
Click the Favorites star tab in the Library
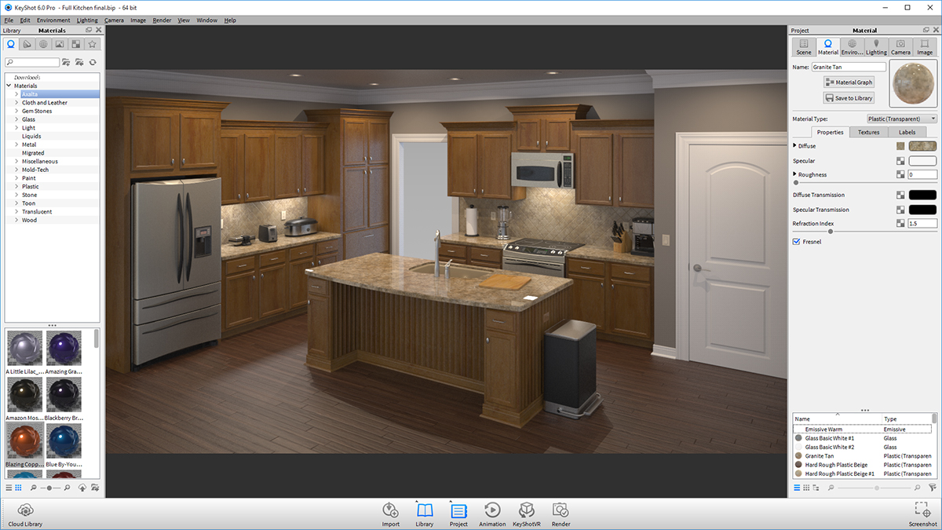pos(92,44)
